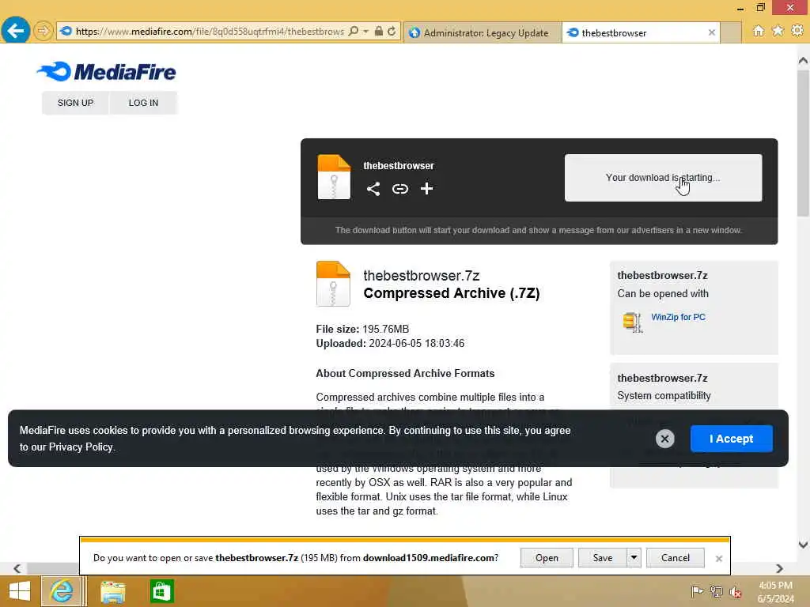Click the vertical scrollbar thumb
This screenshot has height=607, width=810.
coord(804,143)
